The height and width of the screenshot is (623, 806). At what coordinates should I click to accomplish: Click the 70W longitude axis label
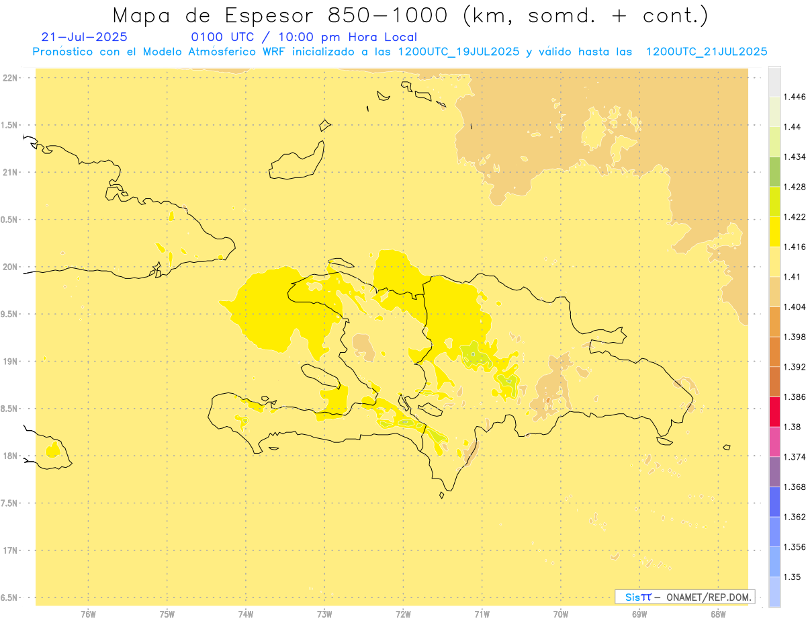tap(561, 614)
